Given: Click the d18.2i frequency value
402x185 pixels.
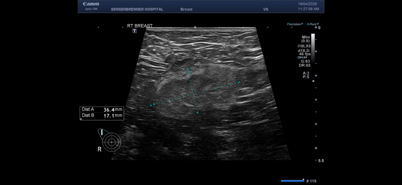Looking at the screenshot, I should coord(304,51).
